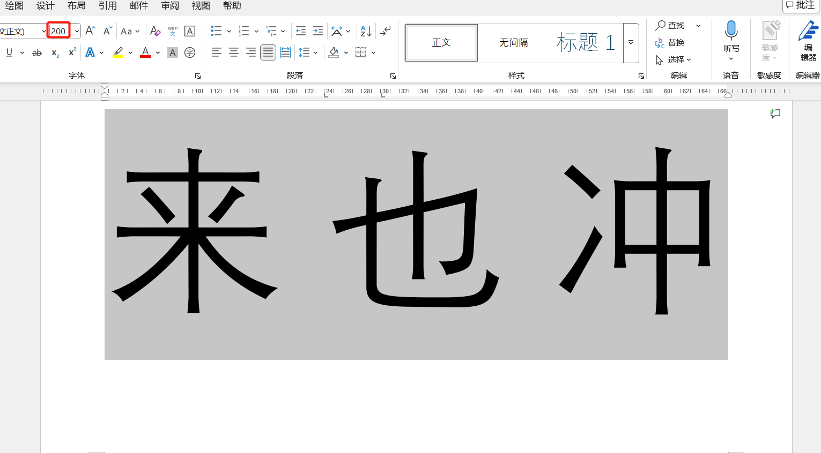The image size is (821, 453).
Task: Open 替换 replace dialog
Action: pyautogui.click(x=670, y=42)
